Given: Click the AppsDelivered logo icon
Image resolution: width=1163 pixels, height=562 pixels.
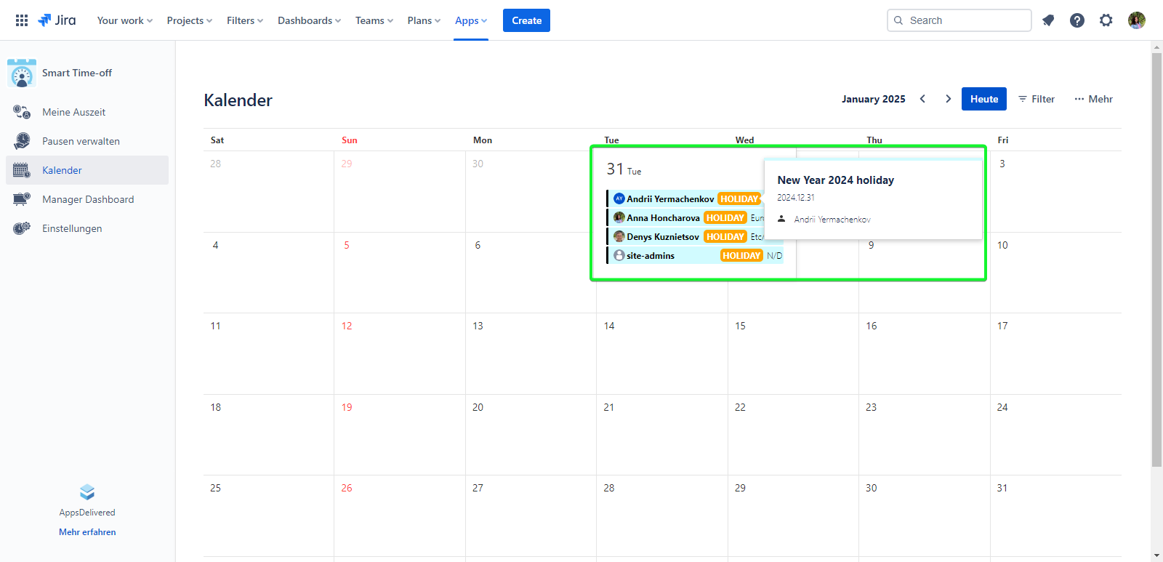Looking at the screenshot, I should pos(87,492).
